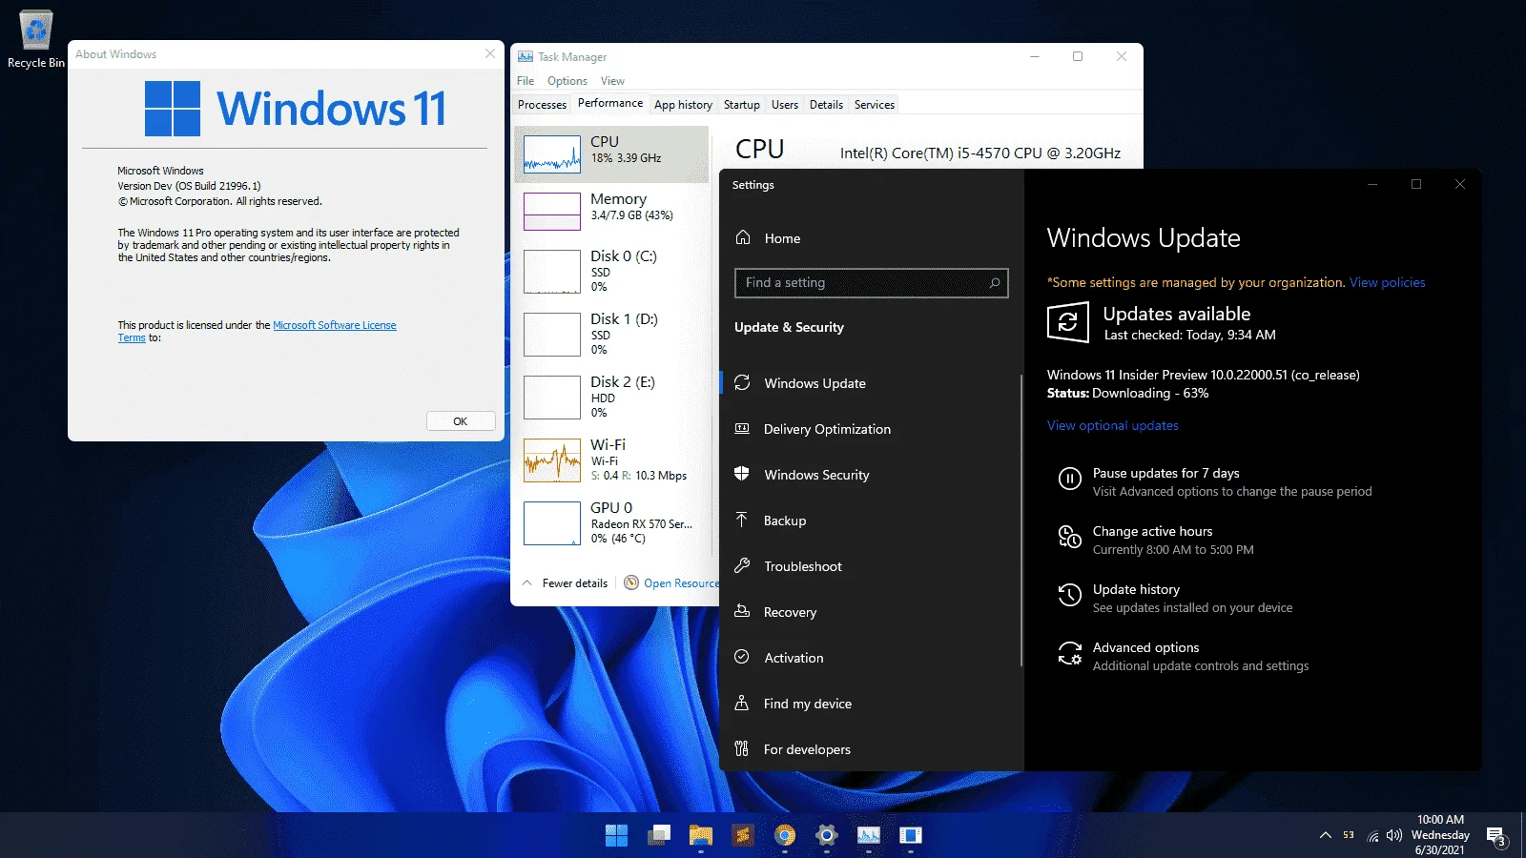Select Disk 1 (D:) performance graph thumbnail

552,335
